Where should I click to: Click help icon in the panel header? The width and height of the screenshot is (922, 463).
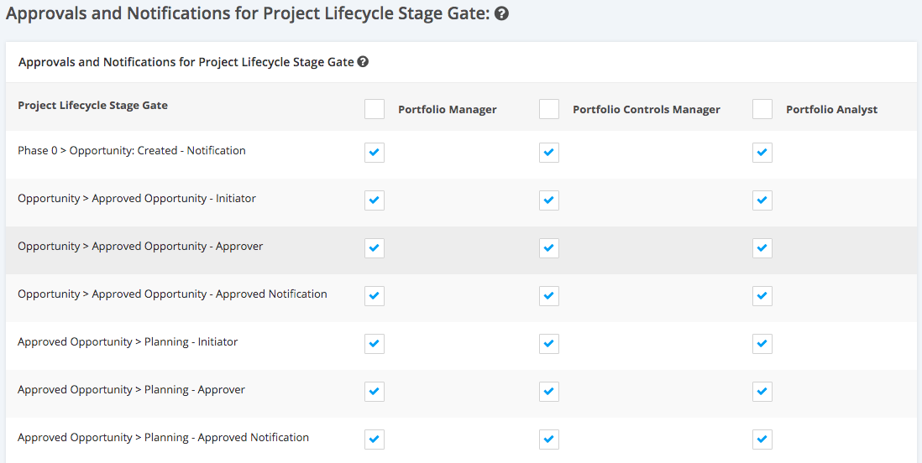363,62
